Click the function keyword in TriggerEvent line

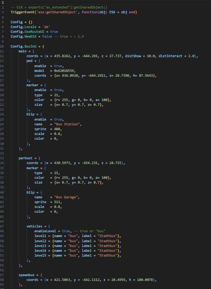coord(90,12)
